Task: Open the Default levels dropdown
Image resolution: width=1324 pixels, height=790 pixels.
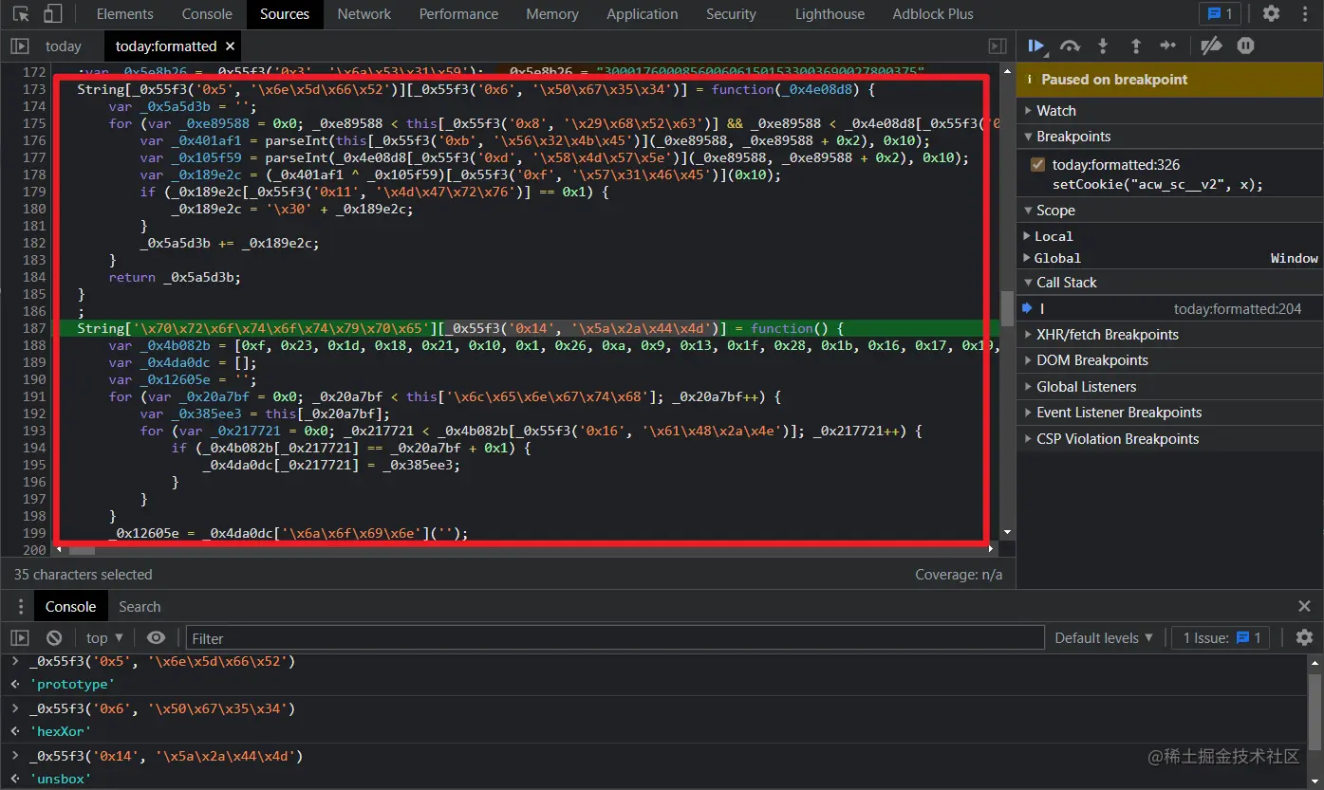Action: tap(1104, 638)
